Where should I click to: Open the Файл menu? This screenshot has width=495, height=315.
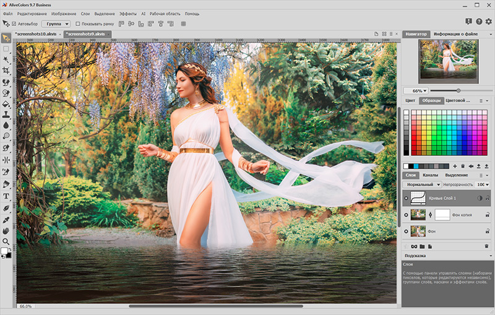point(7,14)
